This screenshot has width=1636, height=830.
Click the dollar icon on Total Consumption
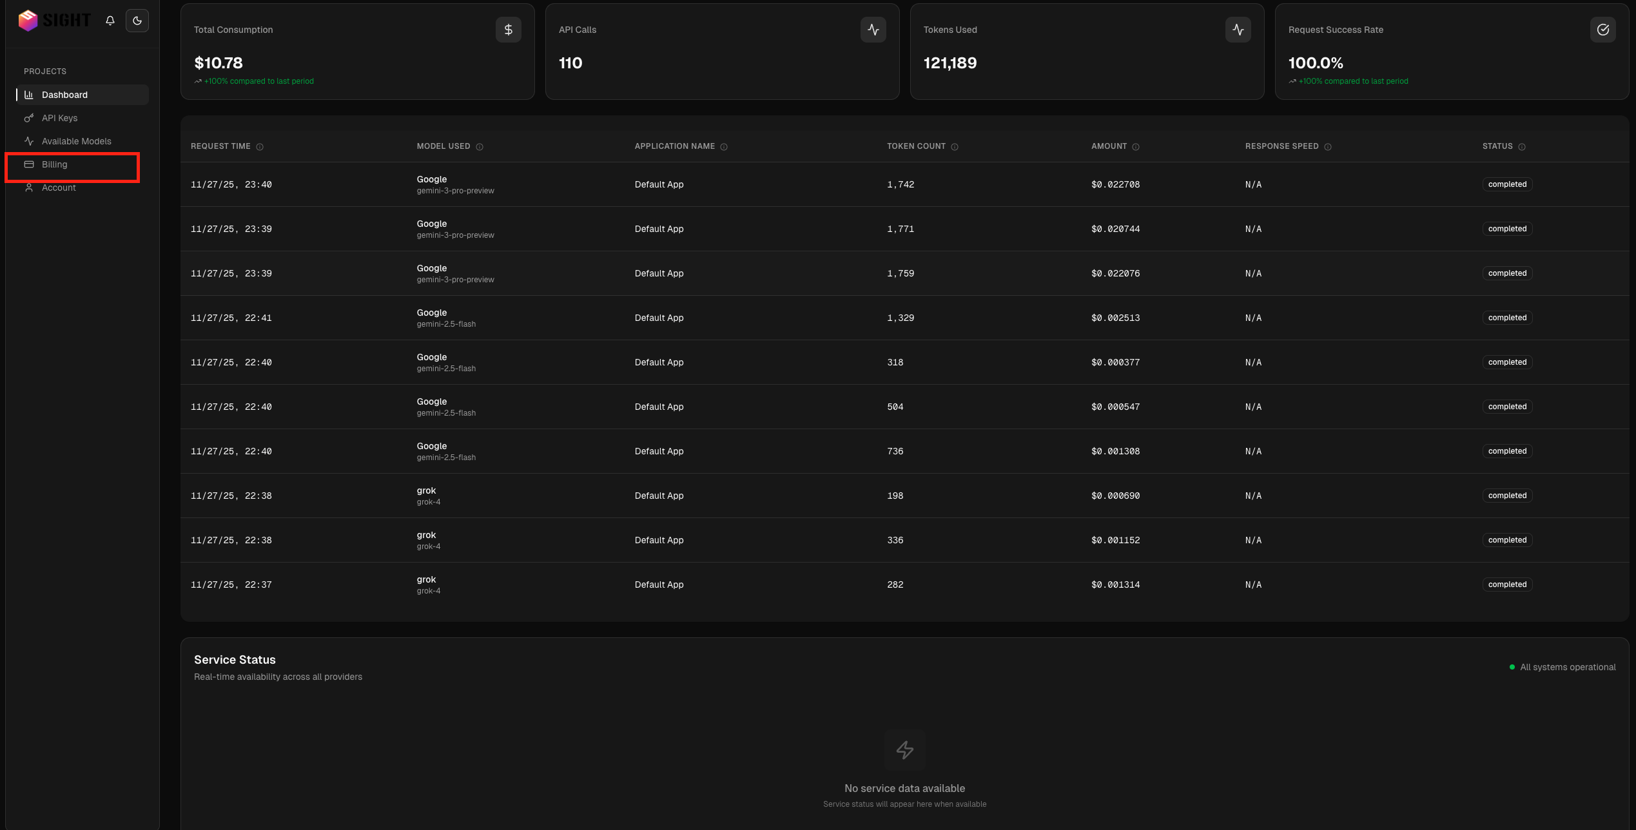click(508, 30)
